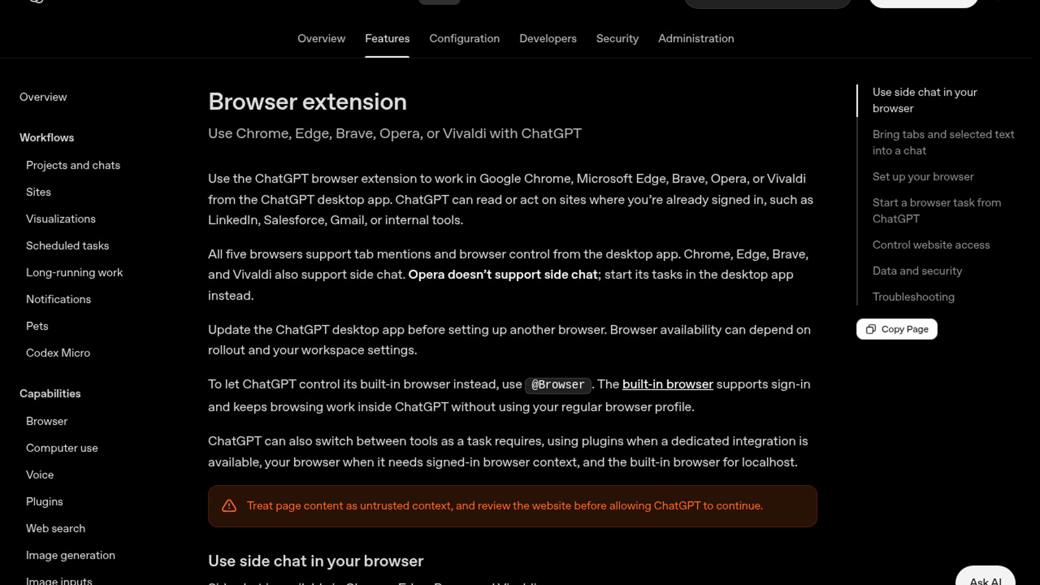Viewport: 1040px width, 585px height.
Task: Open Browser under Capabilities
Action: pos(47,421)
